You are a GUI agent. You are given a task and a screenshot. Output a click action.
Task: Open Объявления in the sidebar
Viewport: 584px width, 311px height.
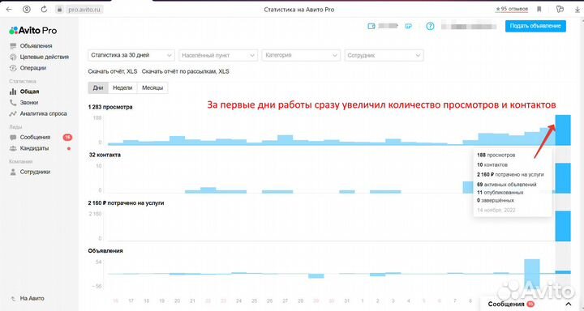coord(36,46)
